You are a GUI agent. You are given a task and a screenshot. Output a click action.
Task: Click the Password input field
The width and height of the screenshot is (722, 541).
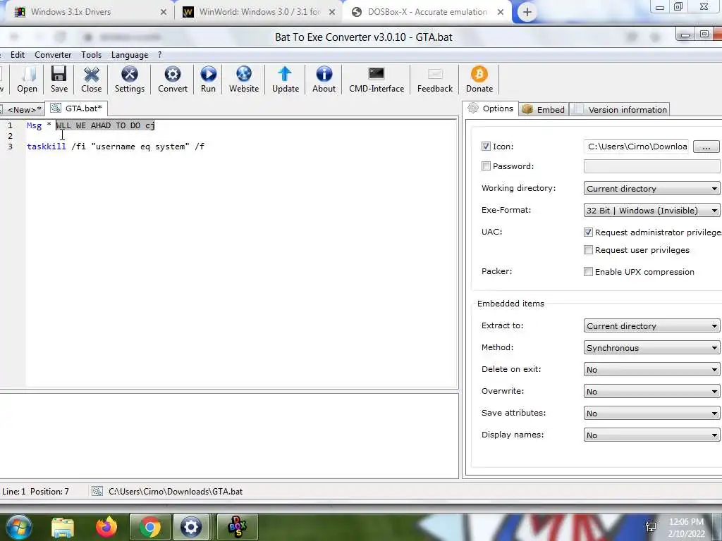651,166
